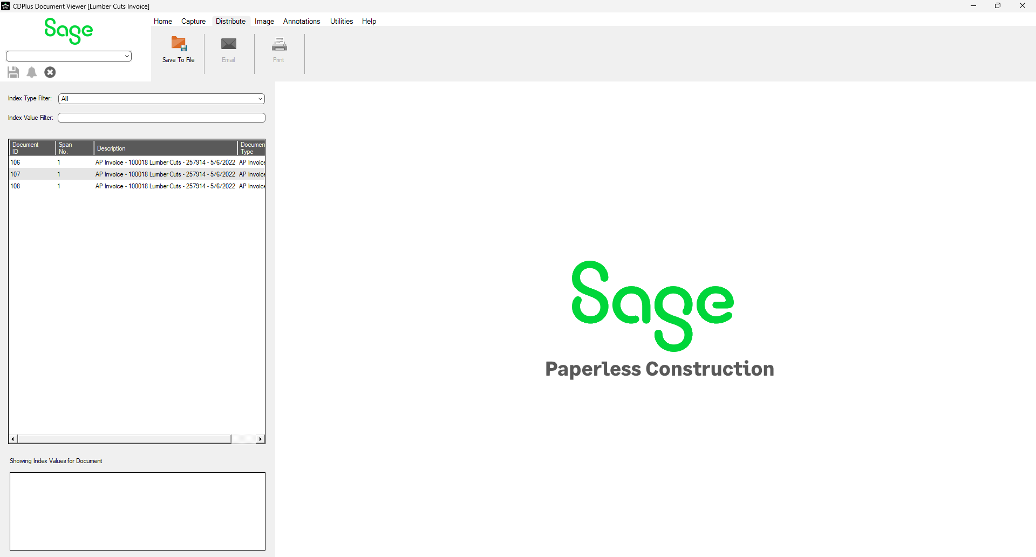Sort by Span No. column header
The image size is (1036, 557).
click(74, 148)
